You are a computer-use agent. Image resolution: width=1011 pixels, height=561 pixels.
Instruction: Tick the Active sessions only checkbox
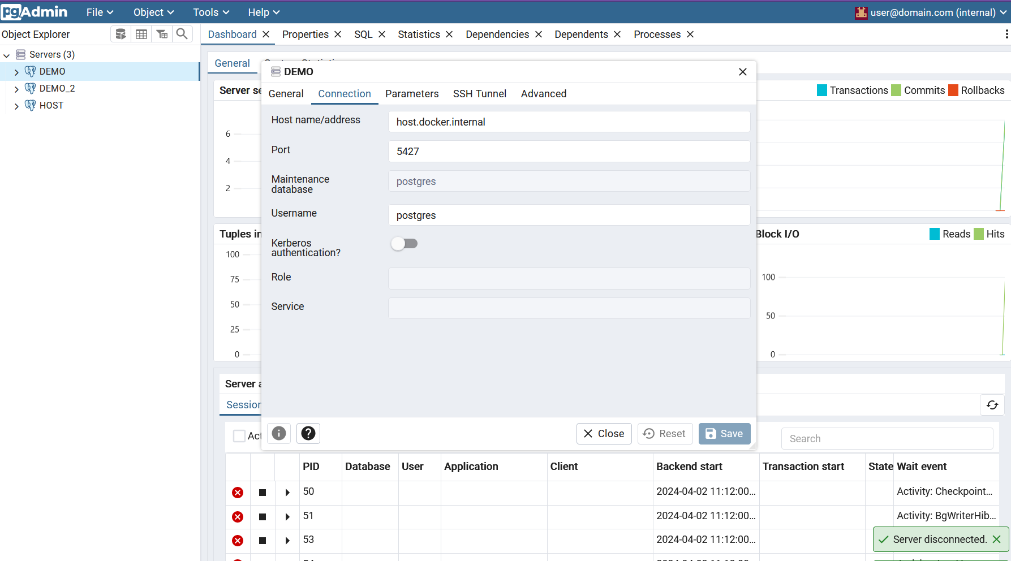[x=239, y=436]
